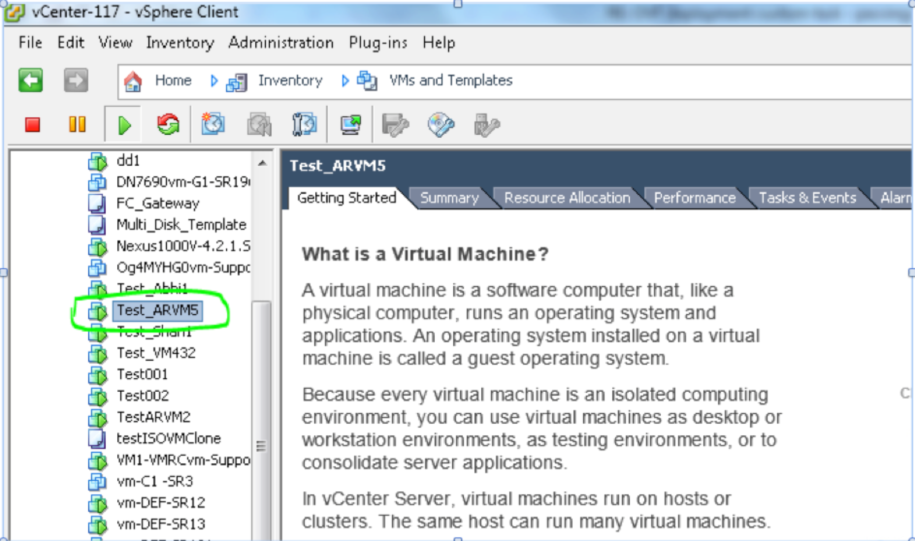
Task: Switch to the Alarms tab
Action: pyautogui.click(x=895, y=198)
